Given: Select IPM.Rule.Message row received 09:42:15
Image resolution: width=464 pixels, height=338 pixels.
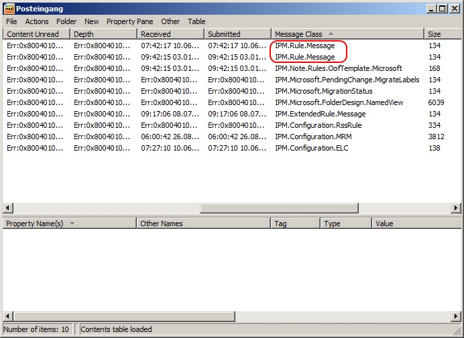Looking at the screenshot, I should pos(232,57).
